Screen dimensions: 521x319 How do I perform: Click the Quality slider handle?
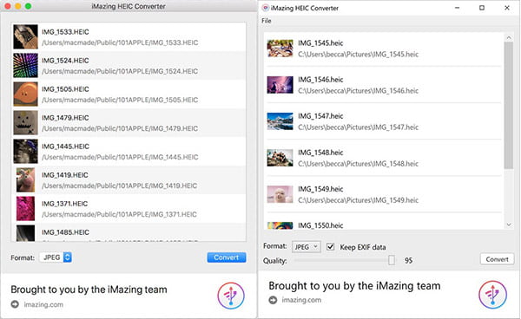(392, 260)
